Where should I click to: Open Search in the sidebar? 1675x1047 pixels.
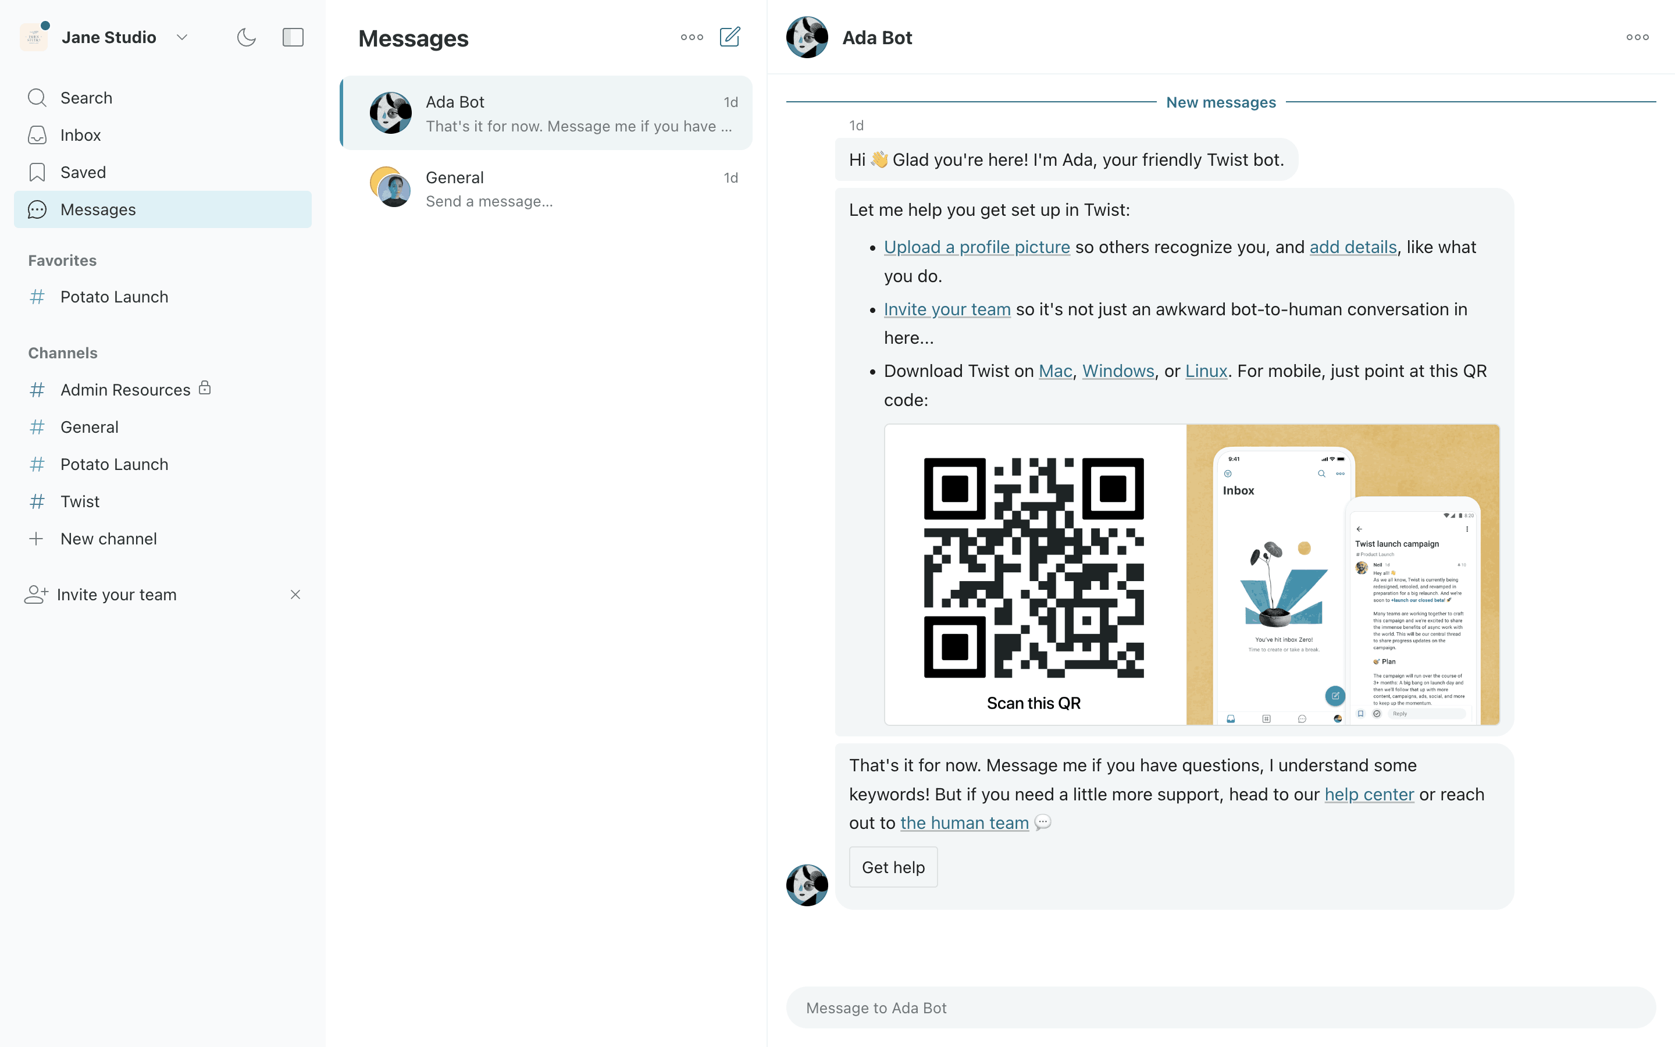pyautogui.click(x=86, y=98)
